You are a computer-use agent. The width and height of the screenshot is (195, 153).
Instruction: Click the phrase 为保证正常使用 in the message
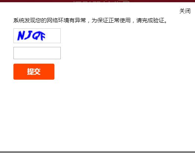click(111, 20)
